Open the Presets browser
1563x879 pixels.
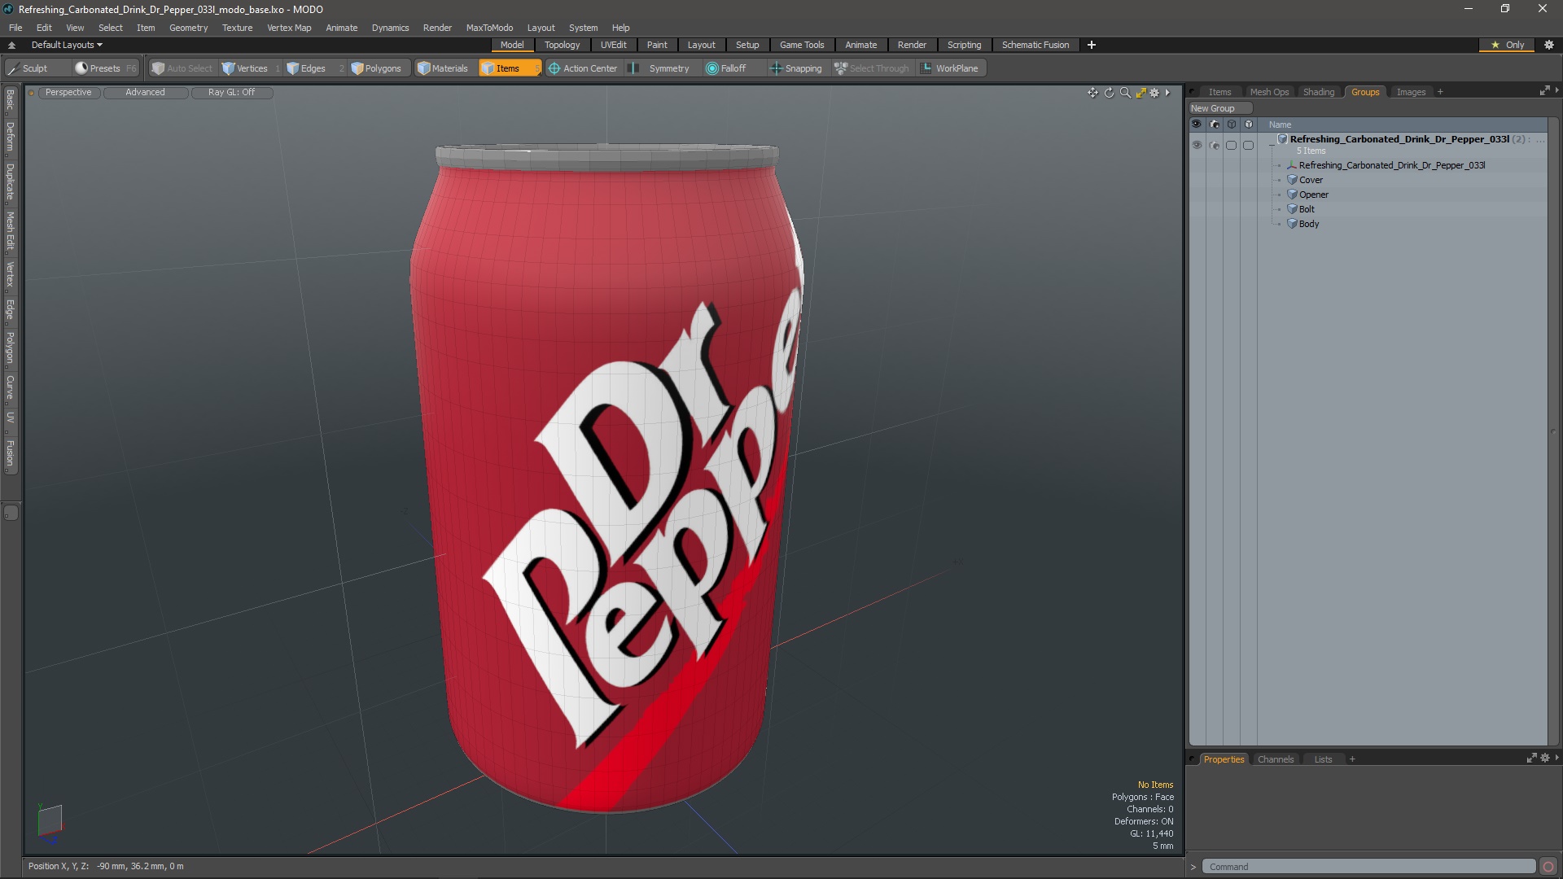[104, 68]
